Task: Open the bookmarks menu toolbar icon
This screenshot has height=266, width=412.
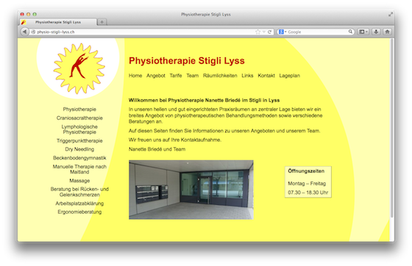Action: pyautogui.click(x=363, y=32)
